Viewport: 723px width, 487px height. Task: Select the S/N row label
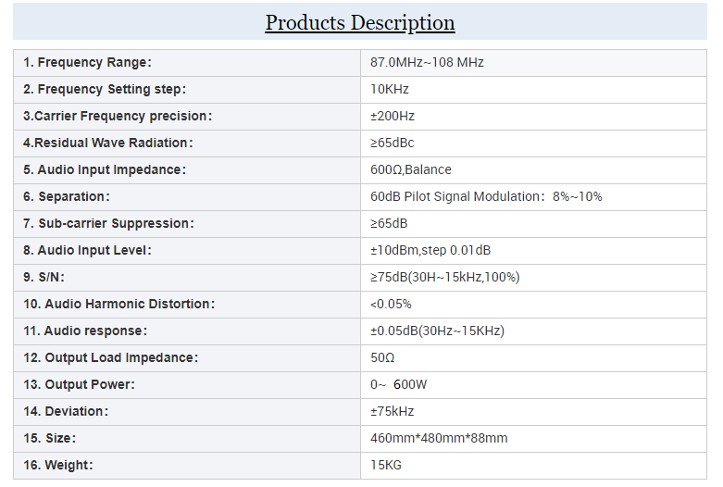tap(44, 277)
